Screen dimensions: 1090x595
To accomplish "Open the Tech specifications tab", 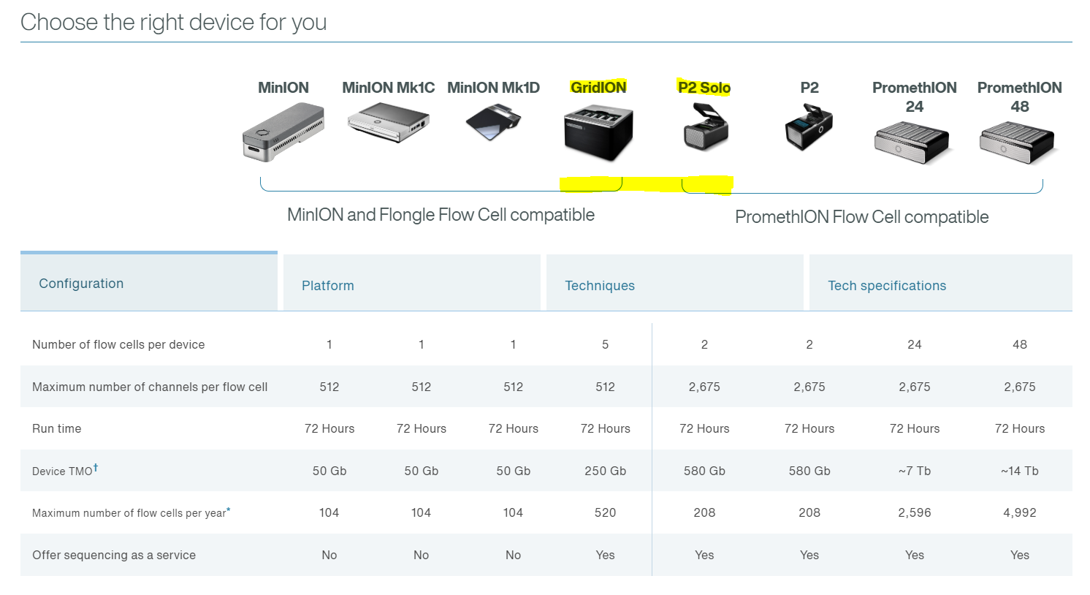I will pos(941,284).
